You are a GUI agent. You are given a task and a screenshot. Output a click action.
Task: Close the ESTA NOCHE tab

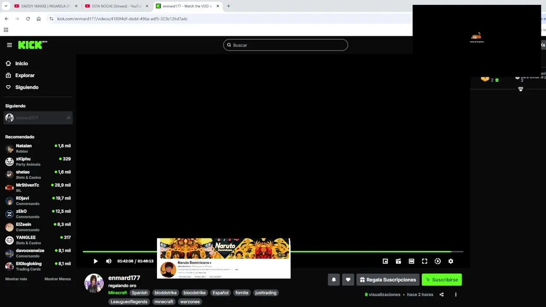[147, 6]
